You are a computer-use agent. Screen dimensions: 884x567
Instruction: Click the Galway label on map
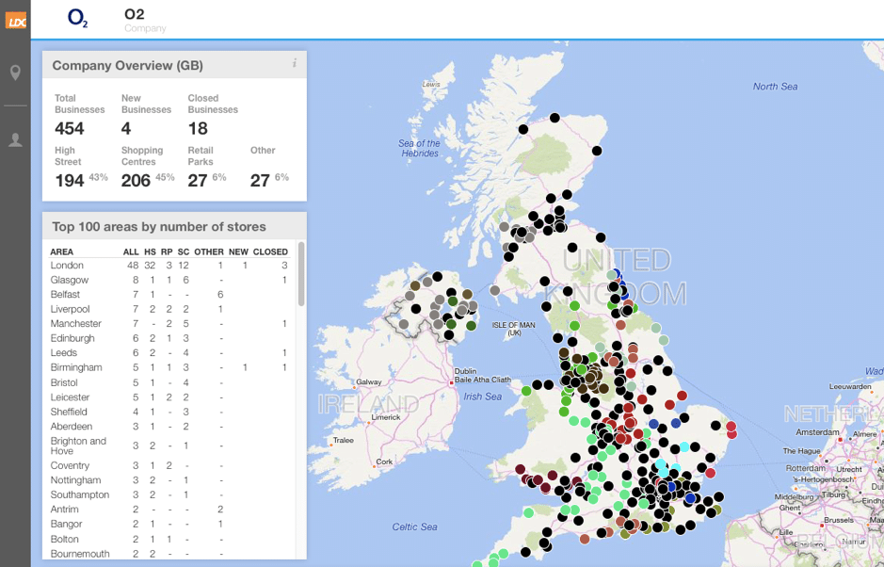pyautogui.click(x=369, y=382)
